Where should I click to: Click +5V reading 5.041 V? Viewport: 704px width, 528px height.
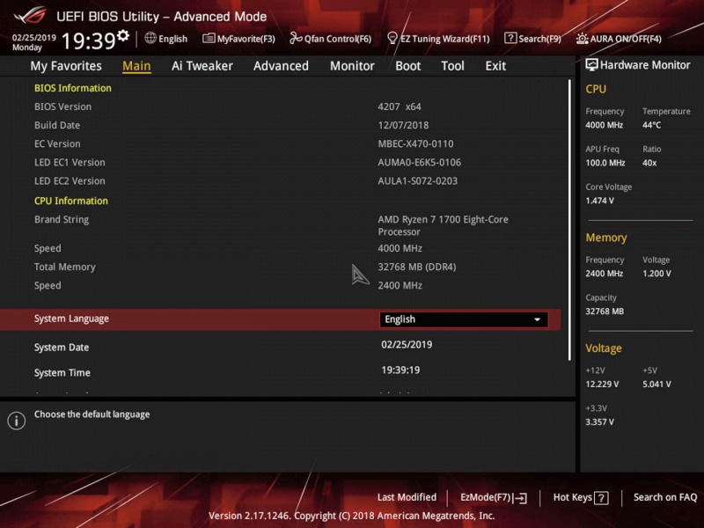[656, 385]
